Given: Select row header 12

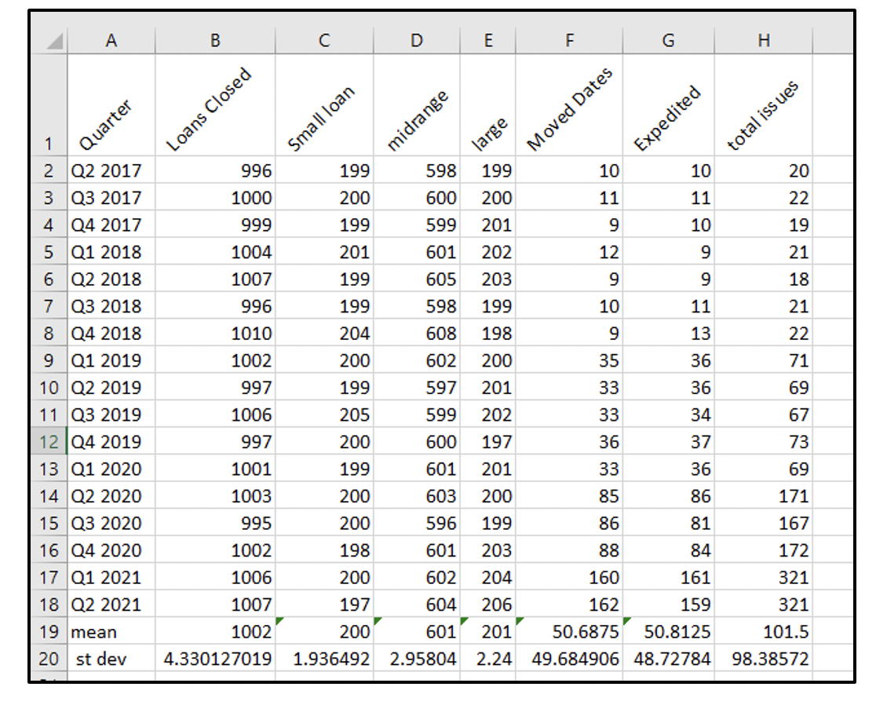Looking at the screenshot, I should tap(49, 442).
